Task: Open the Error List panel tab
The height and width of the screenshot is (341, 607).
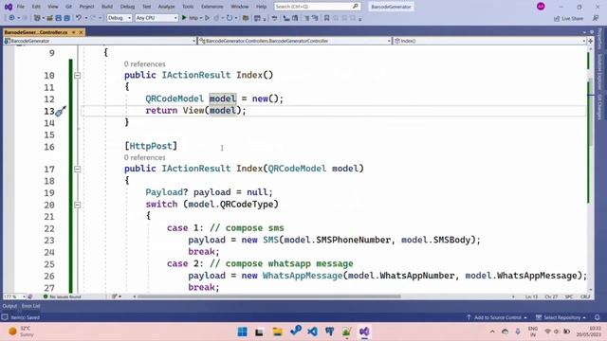Action: click(31, 306)
